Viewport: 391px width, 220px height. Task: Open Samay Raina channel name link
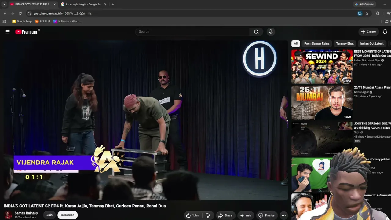point(24,213)
